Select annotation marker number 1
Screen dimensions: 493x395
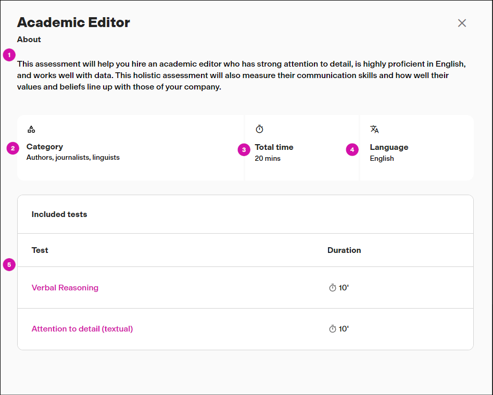9,55
